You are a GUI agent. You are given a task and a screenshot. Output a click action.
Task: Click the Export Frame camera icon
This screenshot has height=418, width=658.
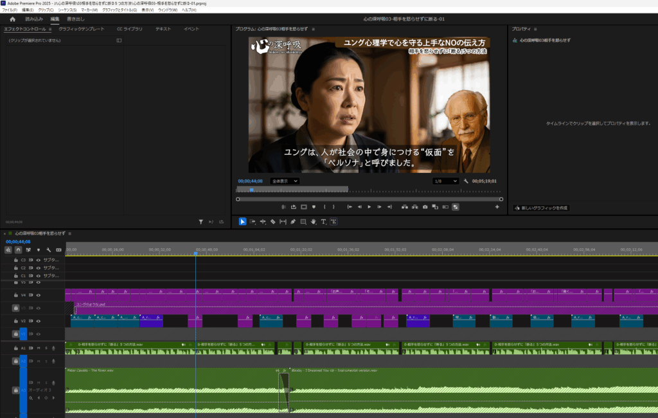click(x=425, y=207)
